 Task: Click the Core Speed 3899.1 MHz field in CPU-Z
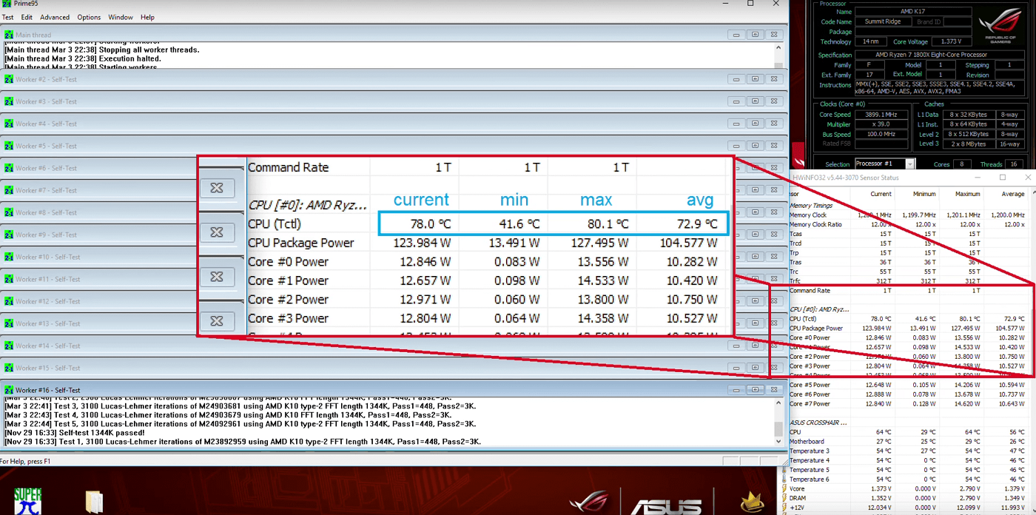pyautogui.click(x=881, y=115)
